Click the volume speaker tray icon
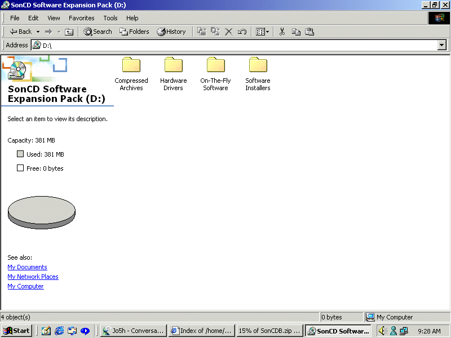 382,331
